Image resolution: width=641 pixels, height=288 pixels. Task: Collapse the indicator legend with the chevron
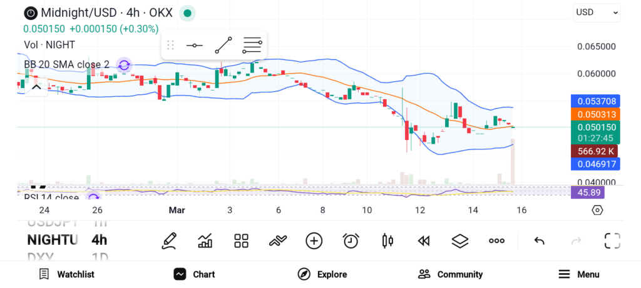(36, 87)
